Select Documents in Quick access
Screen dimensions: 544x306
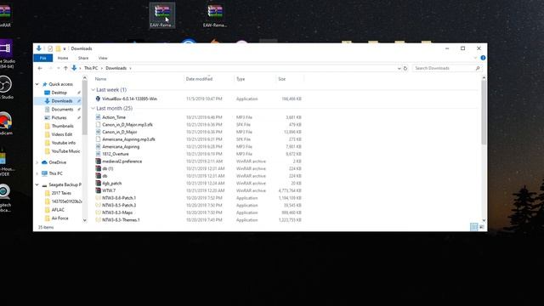(x=62, y=110)
